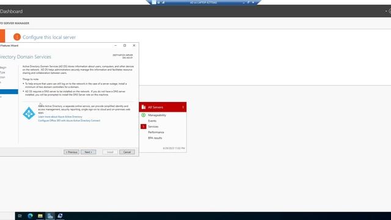Select BPA results in All Servers tile
The height and width of the screenshot is (220, 391).
tap(155, 138)
